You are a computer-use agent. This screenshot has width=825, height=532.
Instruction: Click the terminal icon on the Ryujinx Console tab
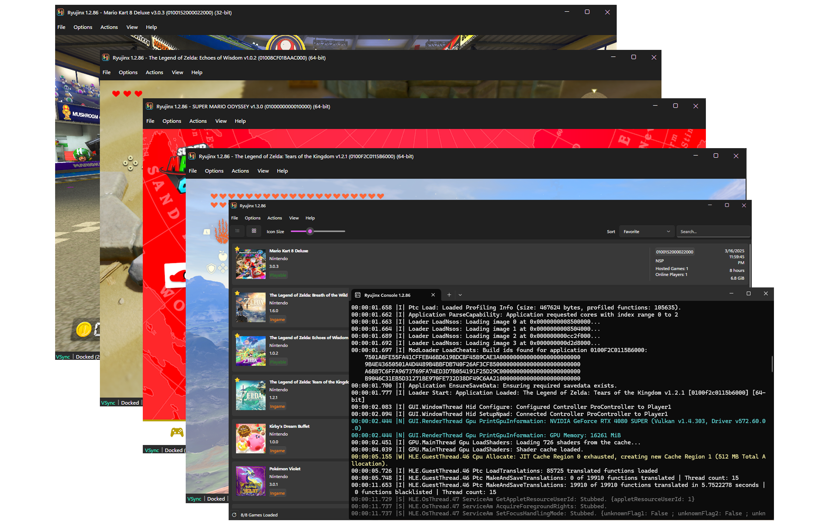(358, 295)
